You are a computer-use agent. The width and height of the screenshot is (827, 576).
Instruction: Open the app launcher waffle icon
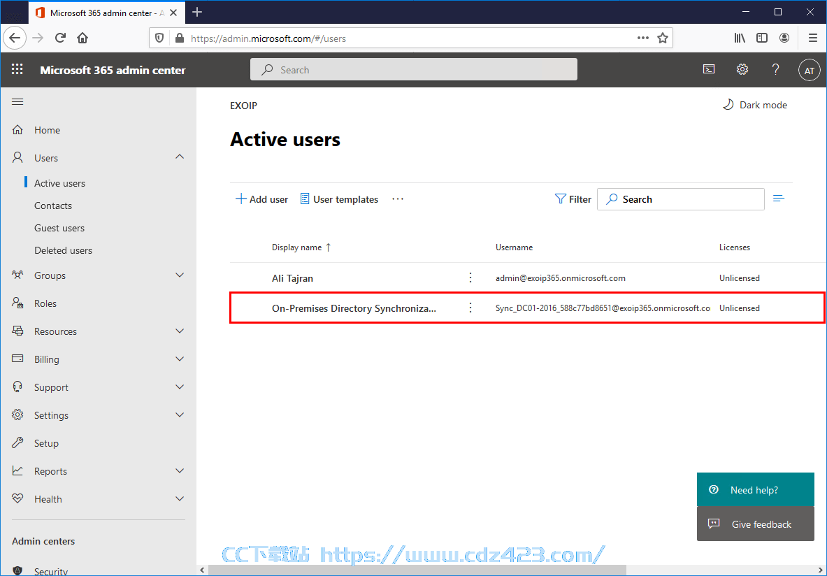pos(17,70)
